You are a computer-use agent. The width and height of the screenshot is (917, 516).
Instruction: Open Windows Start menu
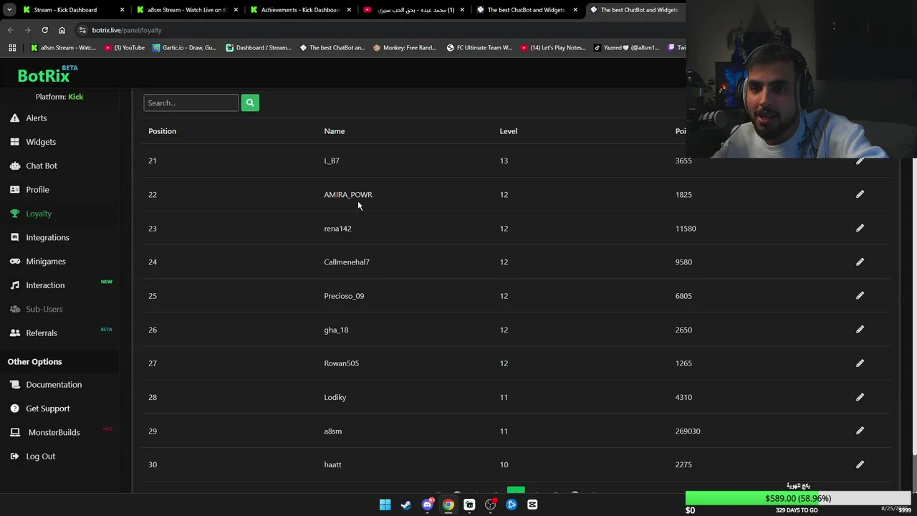point(385,505)
